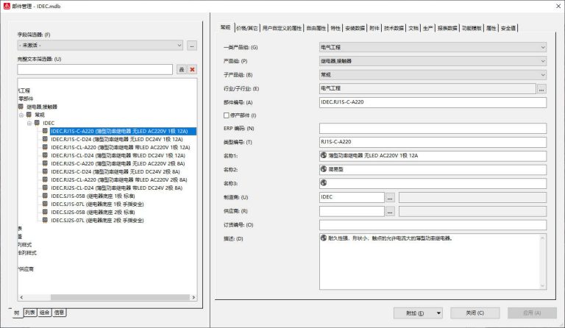Open the 文档 tab
The height and width of the screenshot is (328, 565).
[x=413, y=28]
